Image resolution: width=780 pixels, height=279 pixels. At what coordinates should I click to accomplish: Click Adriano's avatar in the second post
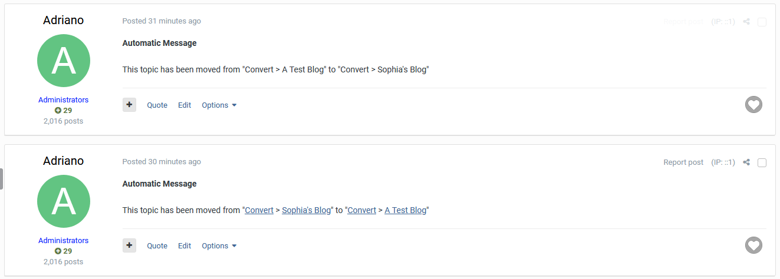64,201
